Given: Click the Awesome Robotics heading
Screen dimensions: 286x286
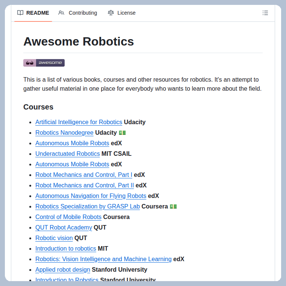Looking at the screenshot, I should click(79, 41).
